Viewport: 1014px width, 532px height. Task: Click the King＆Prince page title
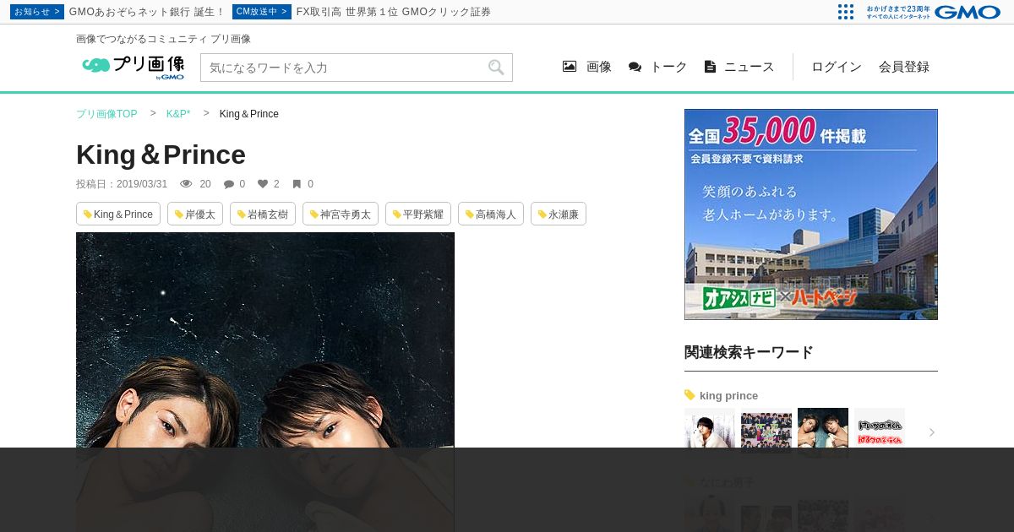[161, 155]
